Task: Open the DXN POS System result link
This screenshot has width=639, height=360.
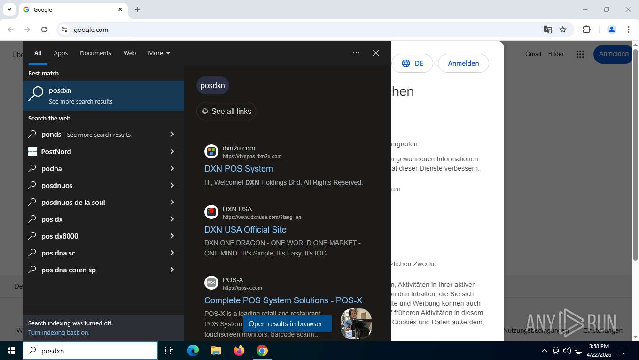Action: click(238, 169)
